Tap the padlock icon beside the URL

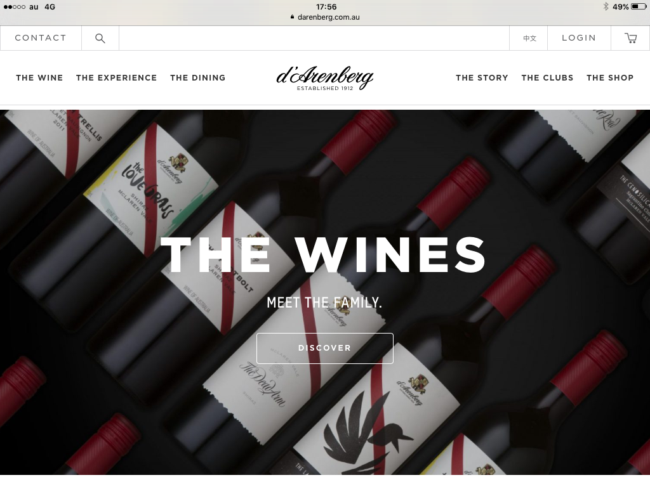(x=292, y=17)
